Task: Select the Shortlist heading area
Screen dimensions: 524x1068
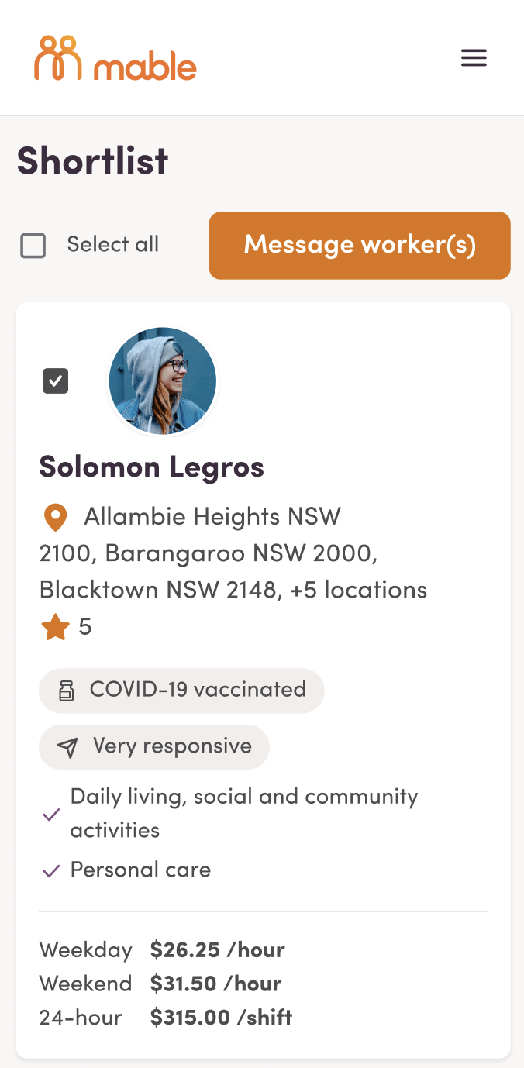Action: pyautogui.click(x=92, y=161)
